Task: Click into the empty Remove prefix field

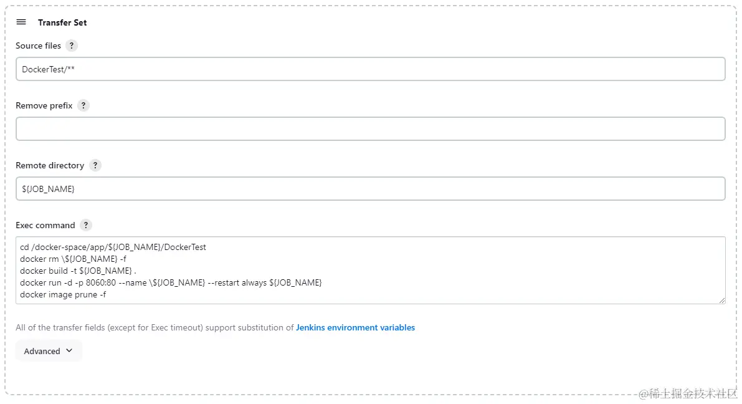Action: click(370, 129)
